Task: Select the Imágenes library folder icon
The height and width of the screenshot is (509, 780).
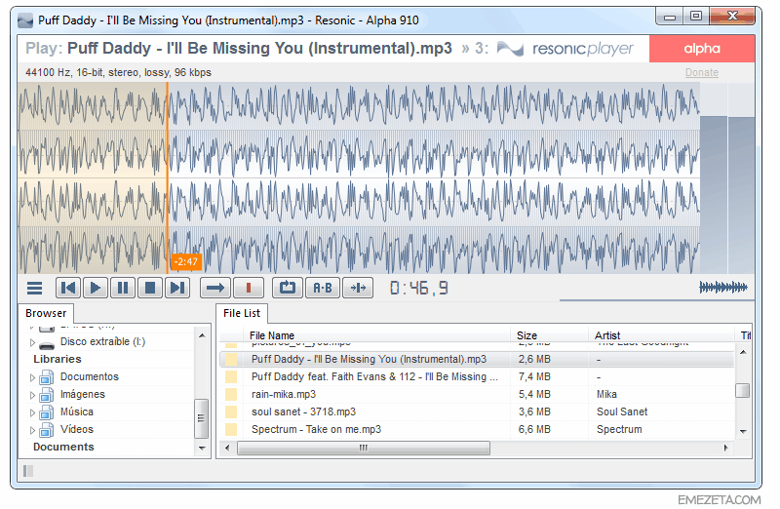Action: (46, 395)
